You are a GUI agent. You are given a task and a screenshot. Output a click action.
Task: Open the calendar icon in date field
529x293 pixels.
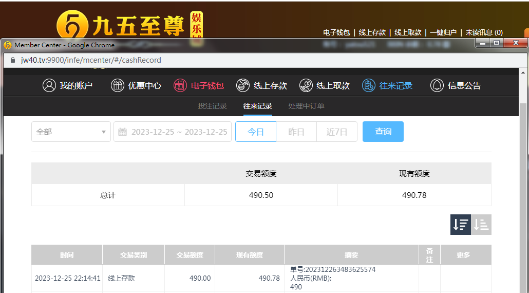(122, 132)
